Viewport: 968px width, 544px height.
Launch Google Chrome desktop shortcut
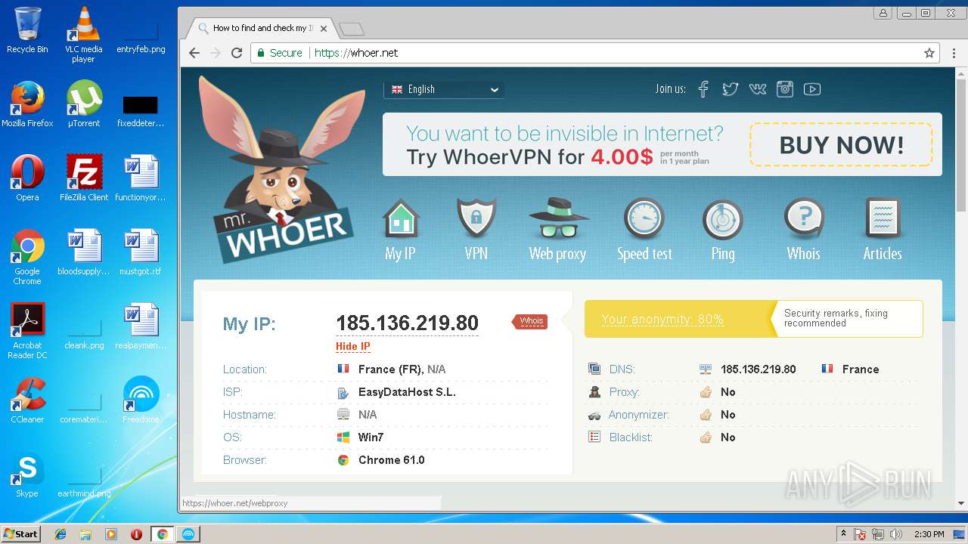click(x=27, y=257)
